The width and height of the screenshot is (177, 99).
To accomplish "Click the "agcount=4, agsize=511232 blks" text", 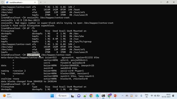I will pyautogui.click(x=80, y=57).
